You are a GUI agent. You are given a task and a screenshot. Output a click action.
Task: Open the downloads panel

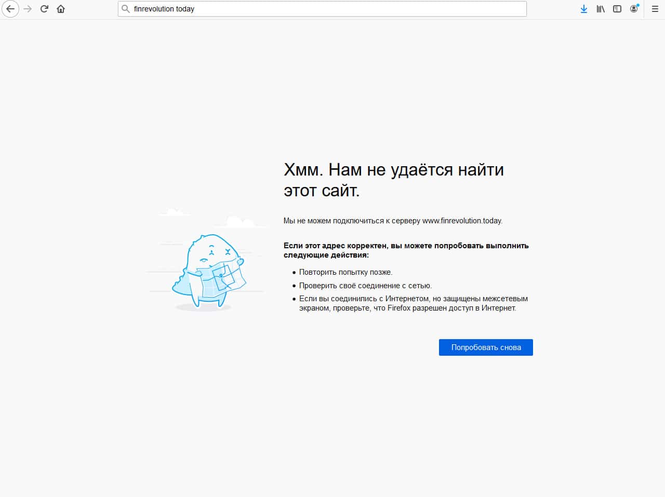[x=584, y=9]
